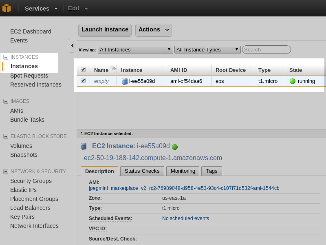Sort by the Name column header
The height and width of the screenshot is (245, 326).
pyautogui.click(x=101, y=70)
